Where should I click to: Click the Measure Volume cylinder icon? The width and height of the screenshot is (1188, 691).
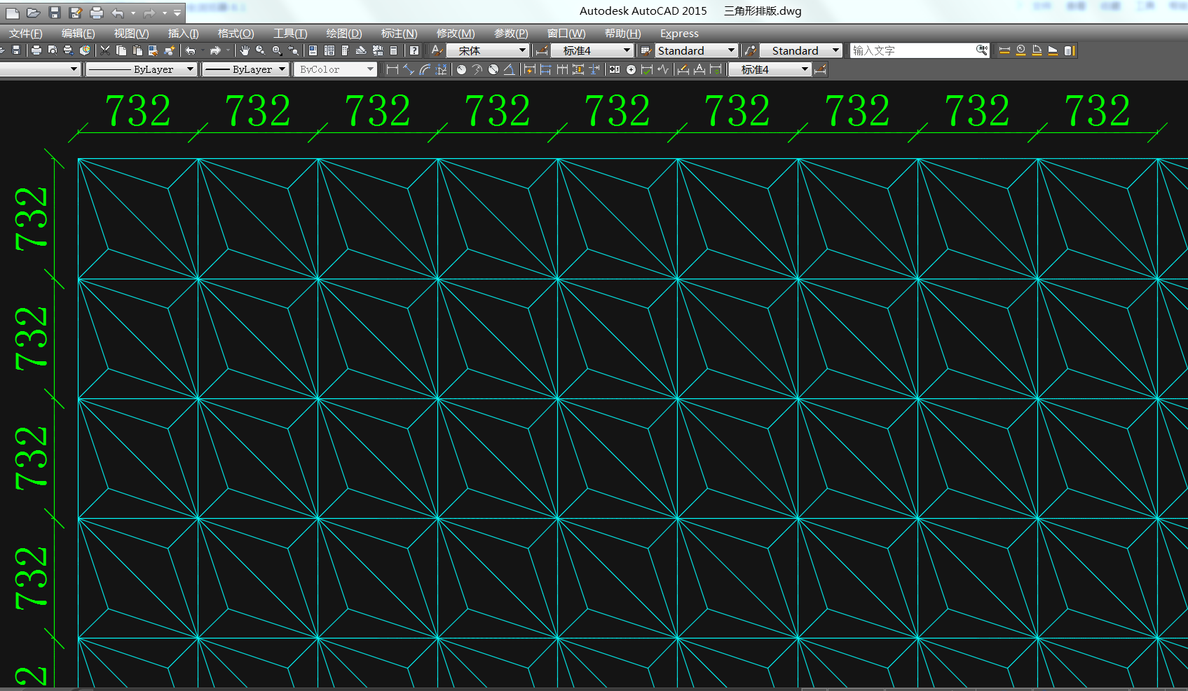(1069, 50)
